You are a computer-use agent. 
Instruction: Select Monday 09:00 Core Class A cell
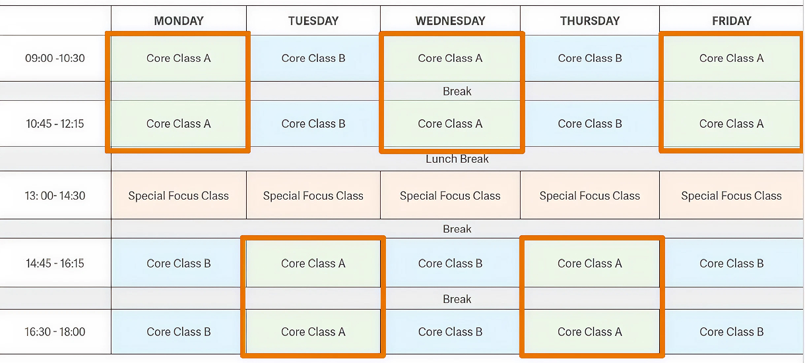tap(178, 58)
